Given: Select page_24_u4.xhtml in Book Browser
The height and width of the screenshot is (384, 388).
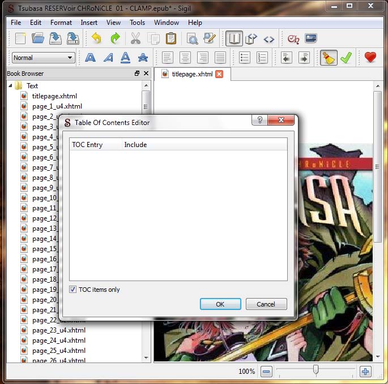Looking at the screenshot, I should [59, 340].
